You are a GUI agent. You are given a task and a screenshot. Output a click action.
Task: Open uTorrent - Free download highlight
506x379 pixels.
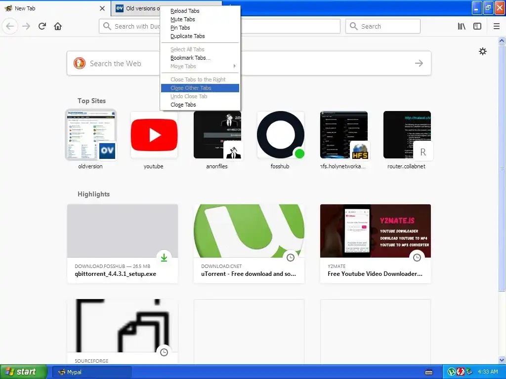[x=249, y=244]
